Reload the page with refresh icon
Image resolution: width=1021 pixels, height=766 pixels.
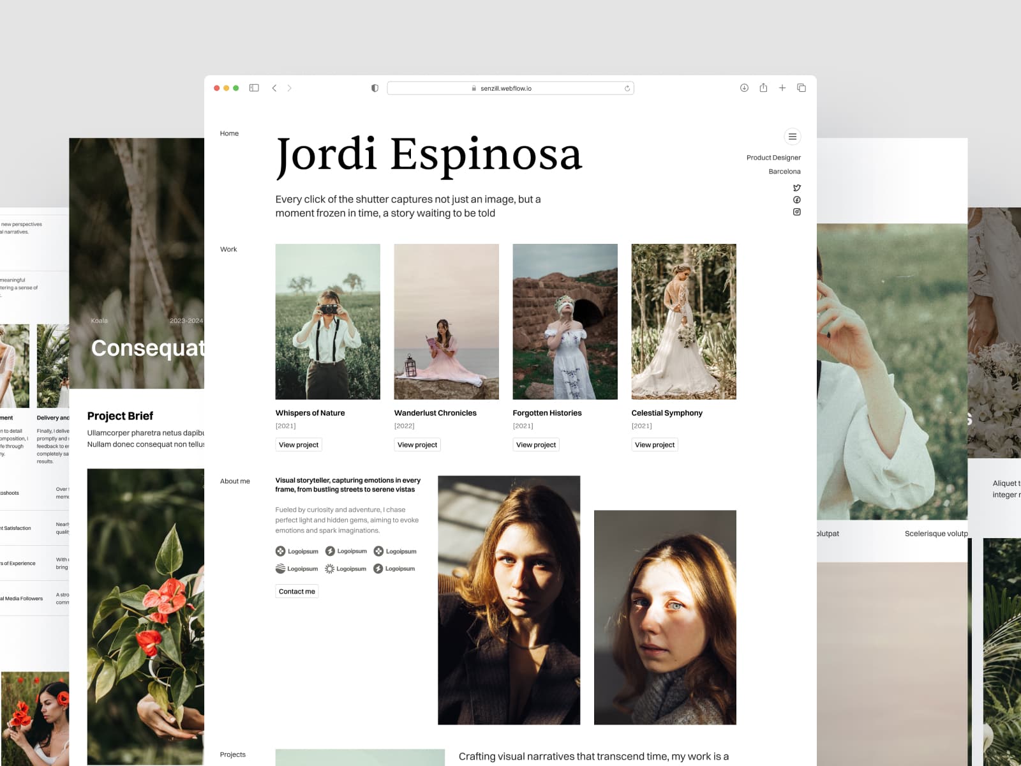click(627, 88)
